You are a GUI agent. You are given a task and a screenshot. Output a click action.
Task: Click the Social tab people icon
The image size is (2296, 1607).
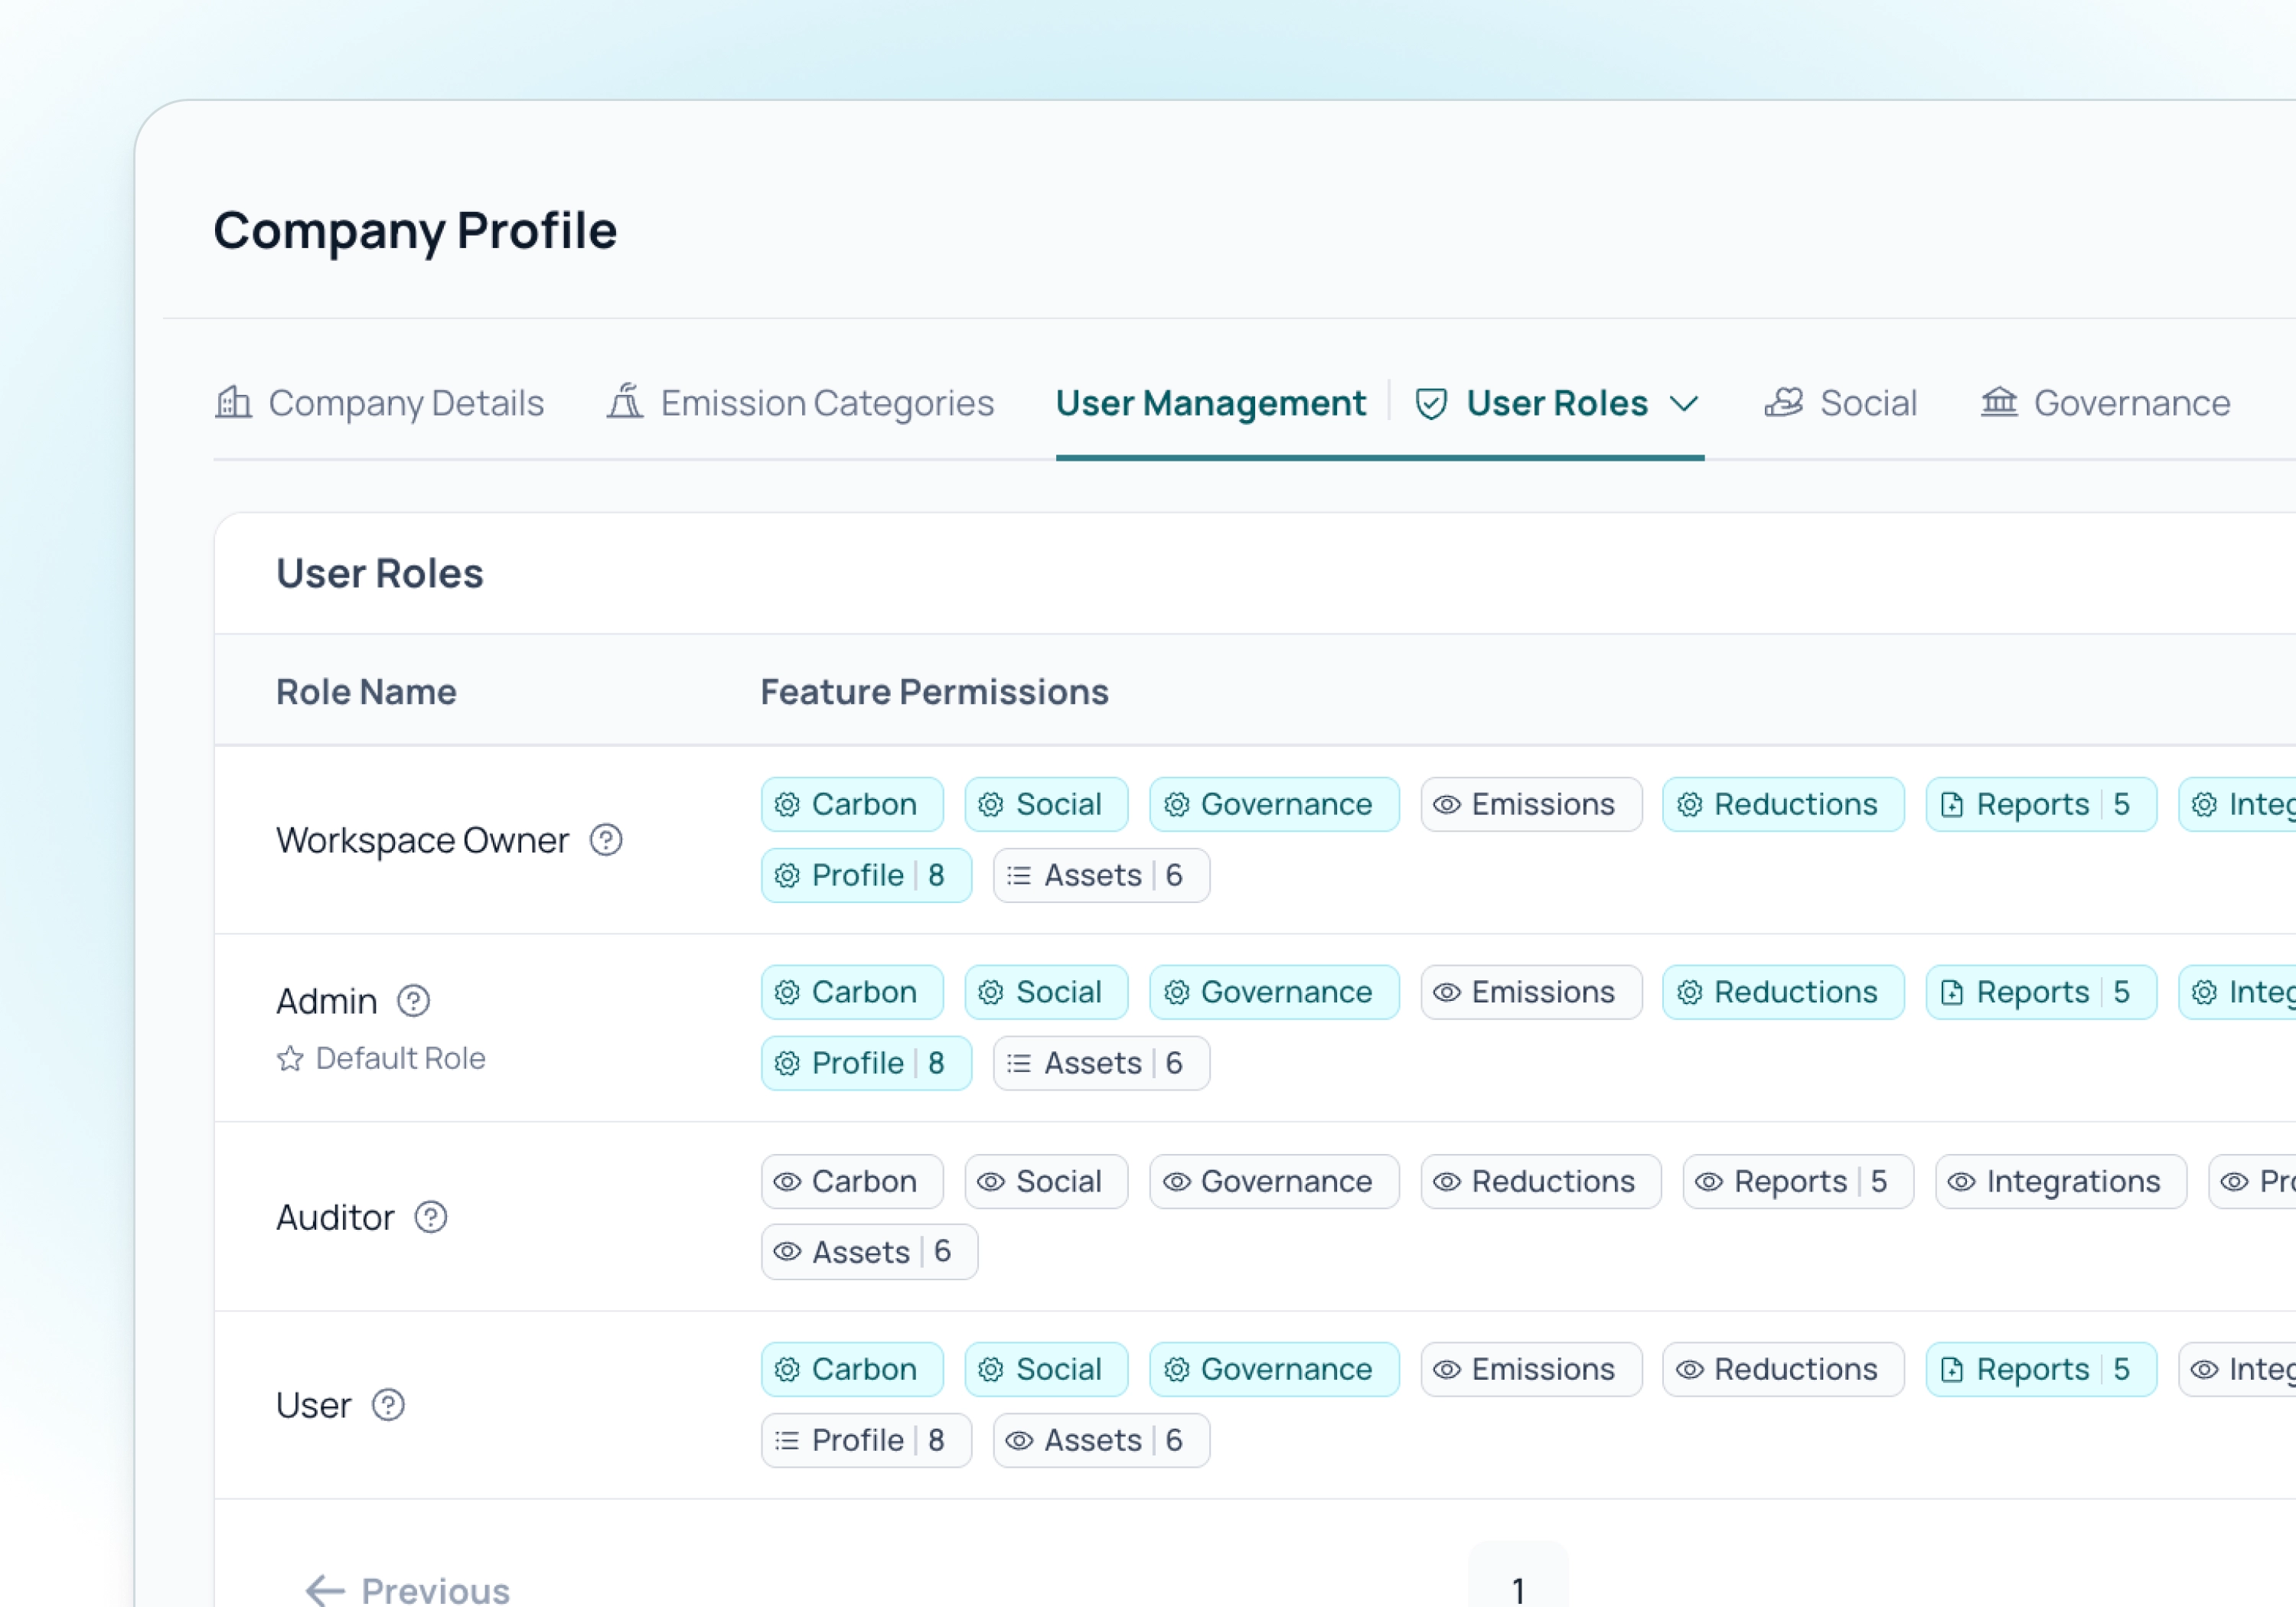1784,402
